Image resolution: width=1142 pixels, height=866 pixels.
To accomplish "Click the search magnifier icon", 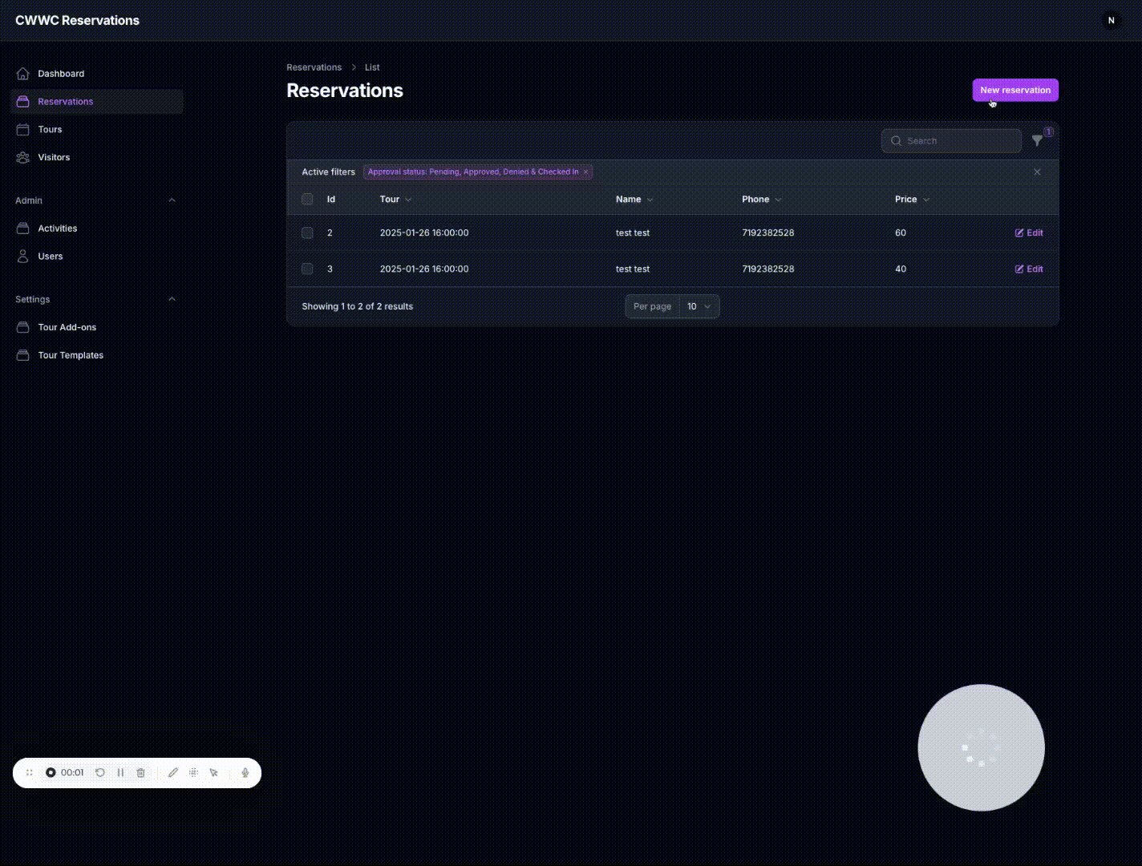I will pyautogui.click(x=897, y=140).
